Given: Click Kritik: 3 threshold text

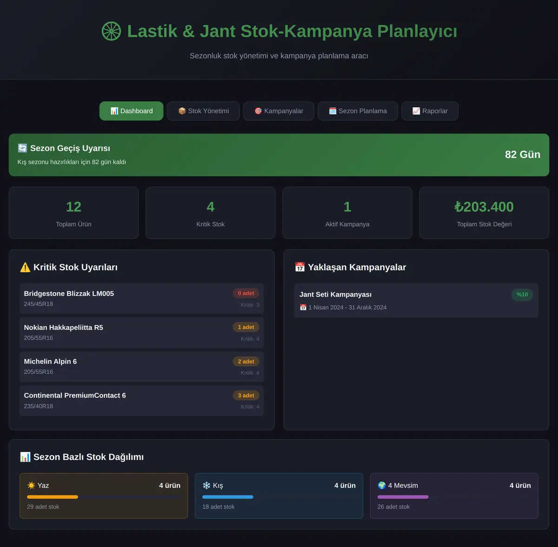Looking at the screenshot, I should tap(250, 305).
